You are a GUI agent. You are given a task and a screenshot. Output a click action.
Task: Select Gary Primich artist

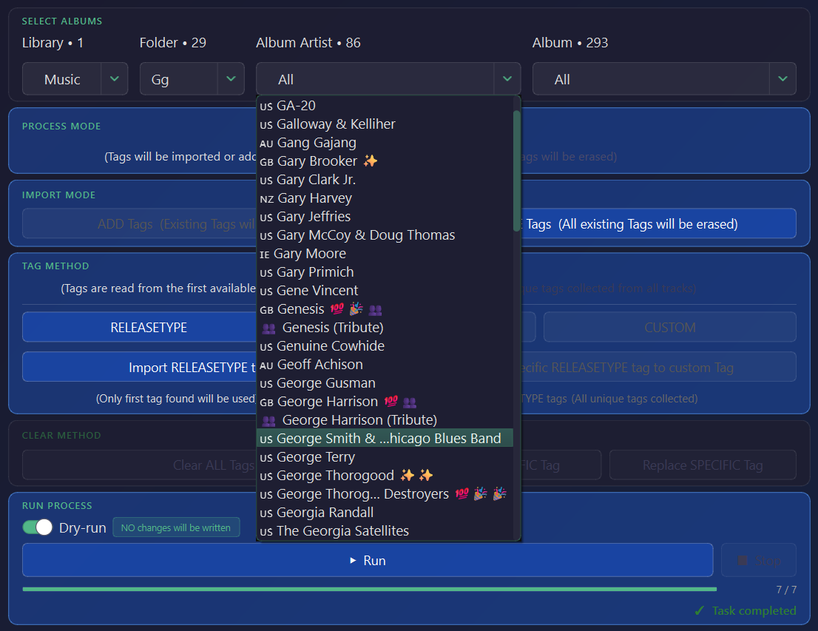tap(385, 272)
